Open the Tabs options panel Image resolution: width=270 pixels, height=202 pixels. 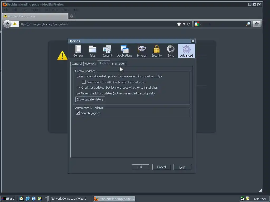92,51
